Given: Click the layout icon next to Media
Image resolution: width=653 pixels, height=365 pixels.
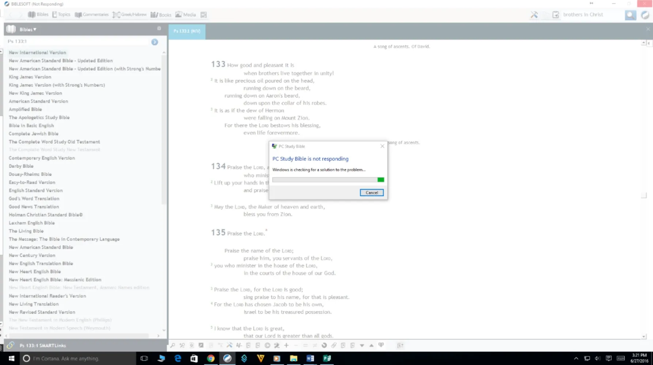Looking at the screenshot, I should pos(204,15).
